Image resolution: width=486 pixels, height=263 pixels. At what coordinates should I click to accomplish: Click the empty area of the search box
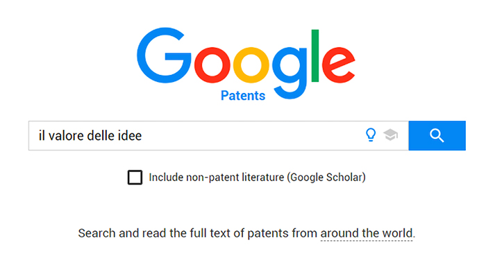[251, 136]
